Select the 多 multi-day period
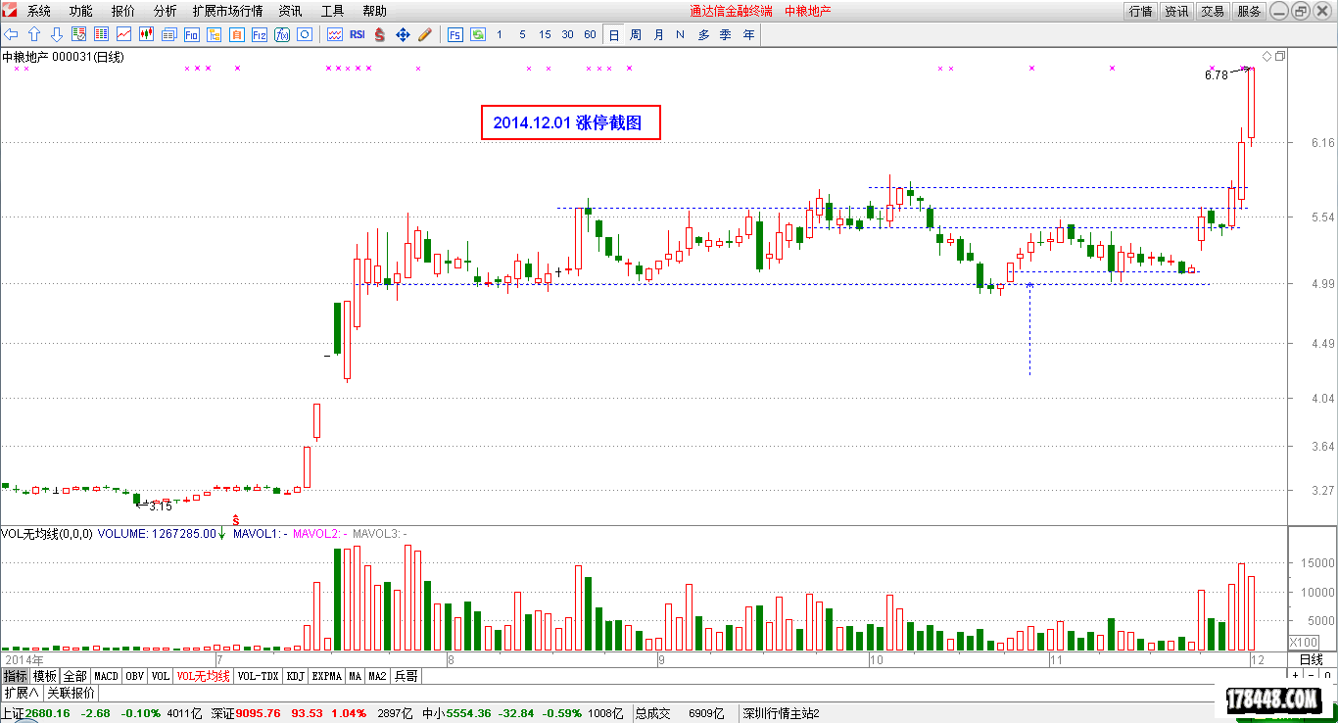The height and width of the screenshot is (723, 1338). (x=703, y=34)
